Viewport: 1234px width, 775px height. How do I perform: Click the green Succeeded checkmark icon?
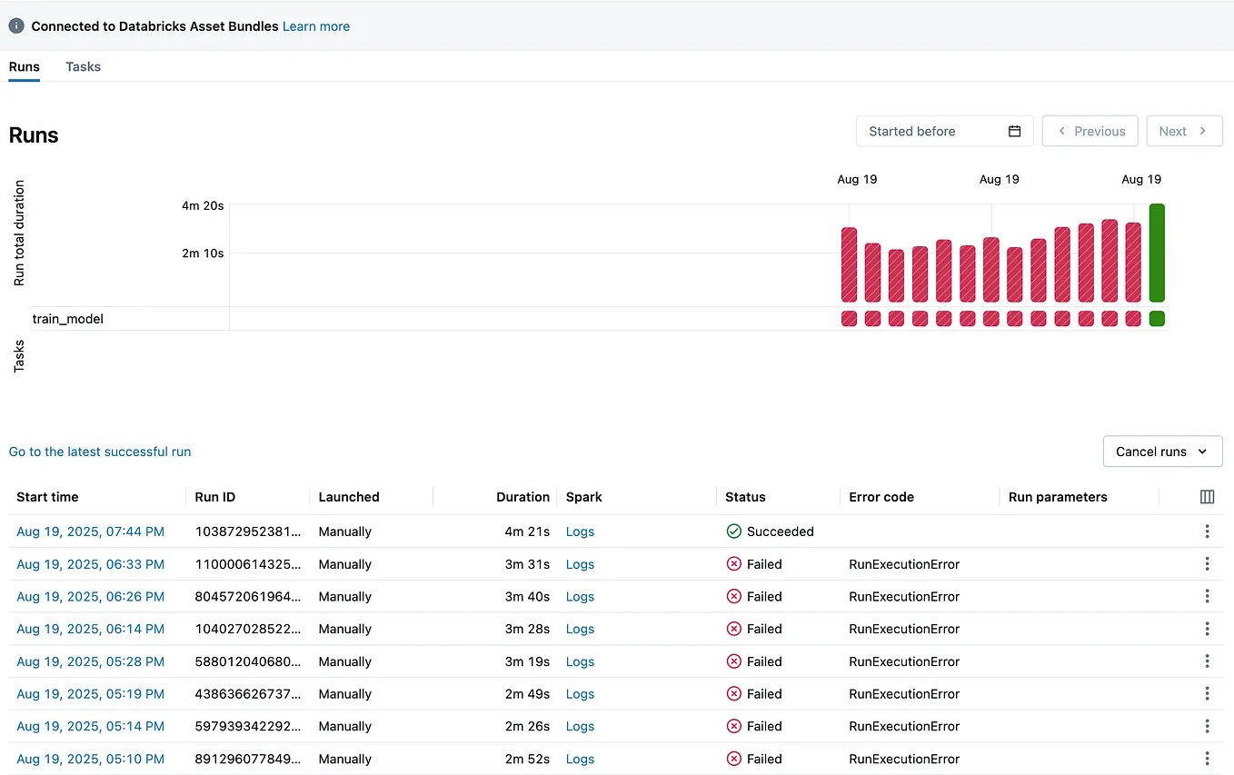coord(734,531)
